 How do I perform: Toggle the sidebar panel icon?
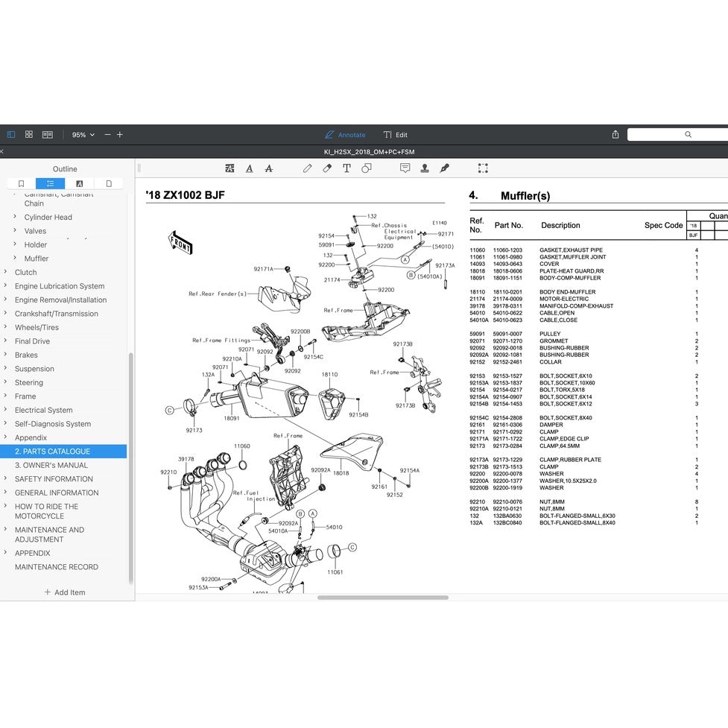click(x=10, y=135)
